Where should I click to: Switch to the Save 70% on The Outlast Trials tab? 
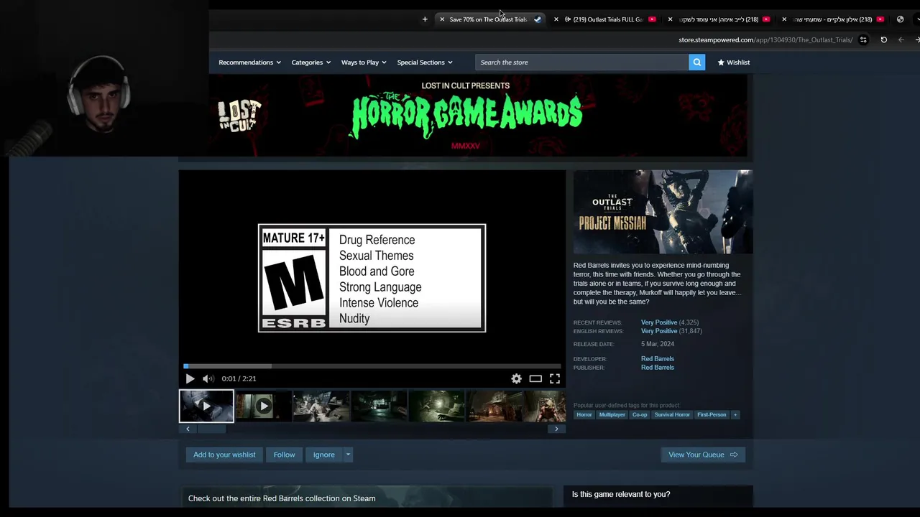[489, 19]
